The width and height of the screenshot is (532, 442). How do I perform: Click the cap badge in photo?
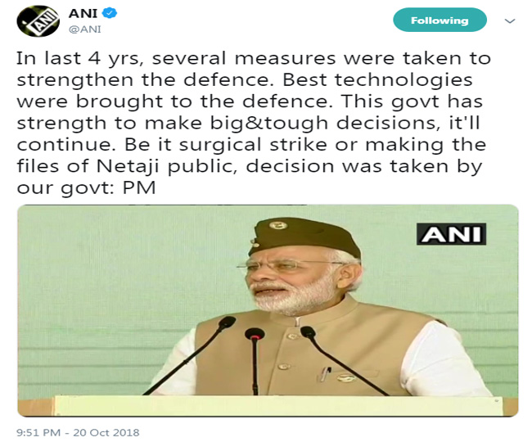(x=278, y=225)
